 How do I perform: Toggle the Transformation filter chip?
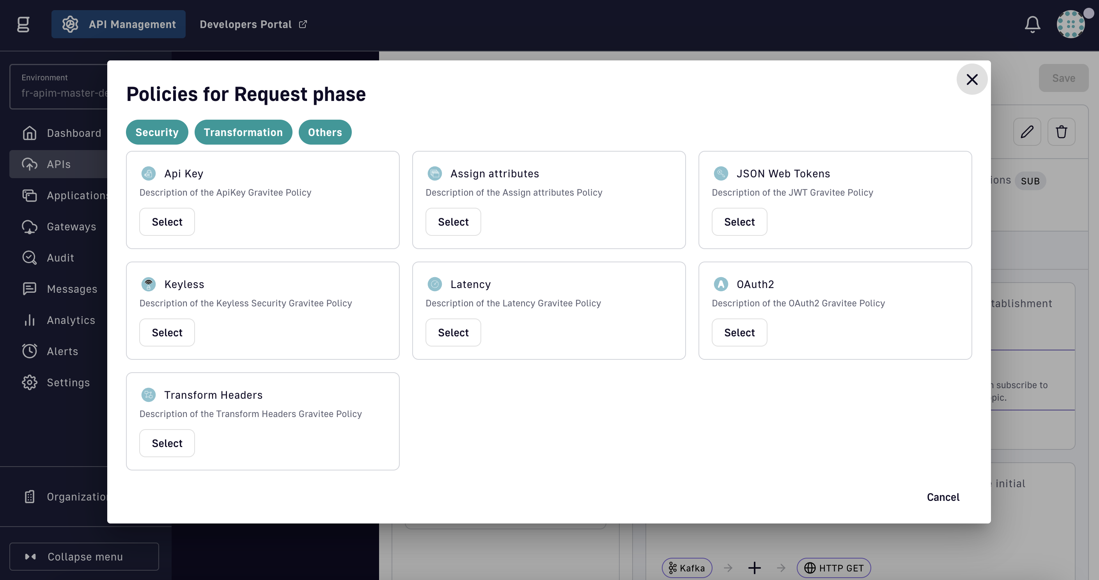point(243,132)
